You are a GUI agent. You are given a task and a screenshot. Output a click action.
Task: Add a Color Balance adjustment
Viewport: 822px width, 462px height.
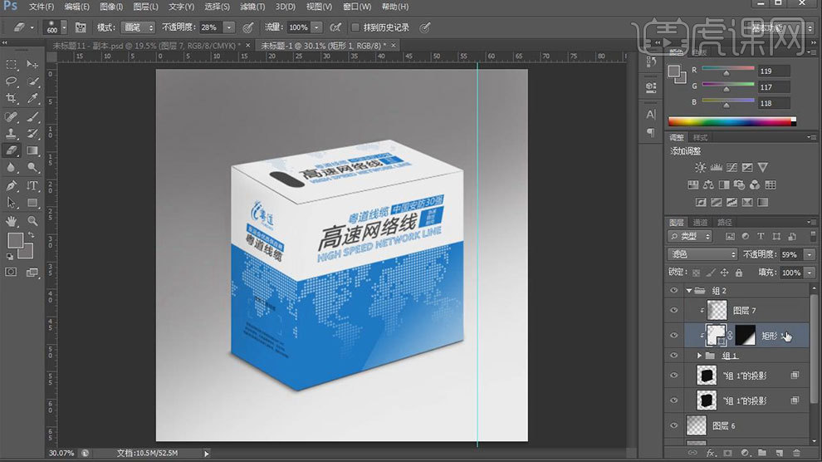click(708, 184)
